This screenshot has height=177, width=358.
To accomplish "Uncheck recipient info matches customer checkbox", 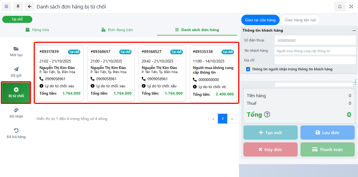I will [x=248, y=69].
